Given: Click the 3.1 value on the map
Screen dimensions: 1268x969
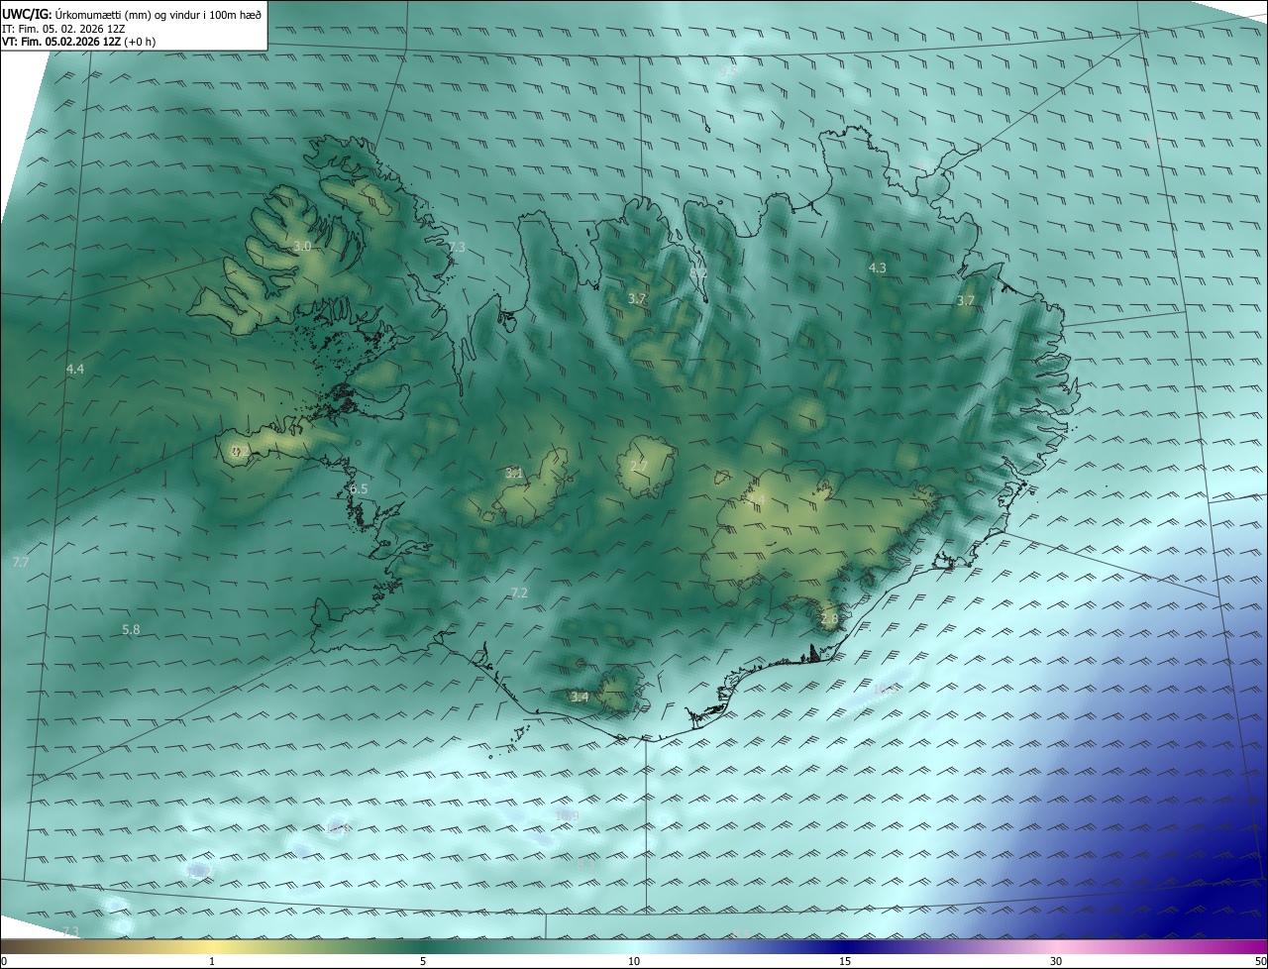Looking at the screenshot, I should pyautogui.click(x=513, y=474).
